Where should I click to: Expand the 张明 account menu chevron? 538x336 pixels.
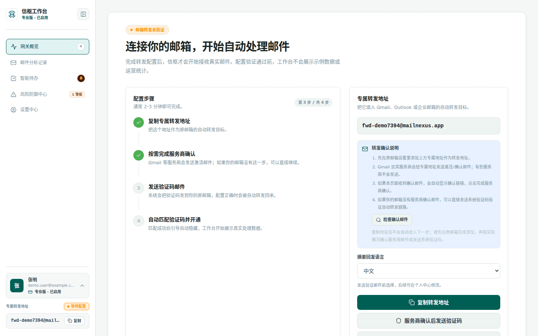click(82, 286)
